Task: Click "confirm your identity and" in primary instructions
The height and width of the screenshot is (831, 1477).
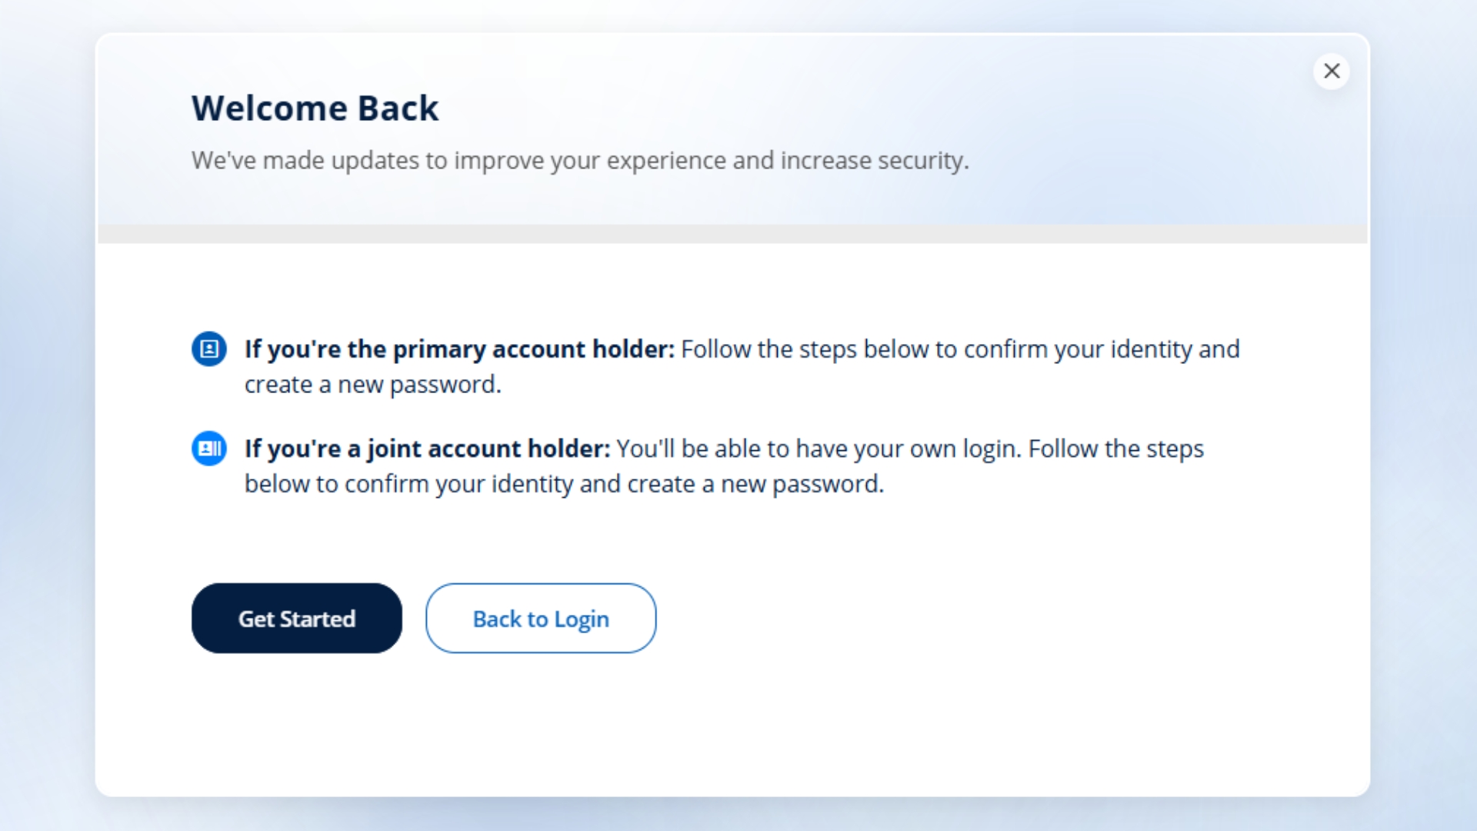Action: tap(1102, 349)
